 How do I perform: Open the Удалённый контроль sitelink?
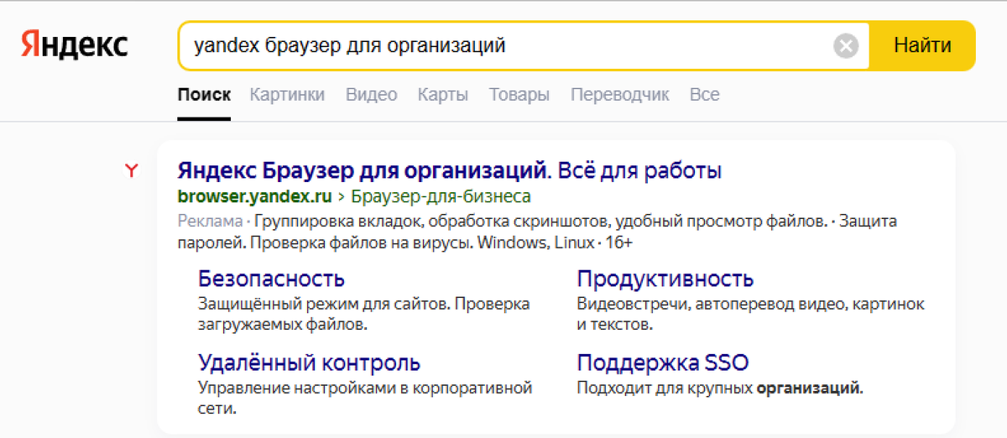tap(309, 363)
